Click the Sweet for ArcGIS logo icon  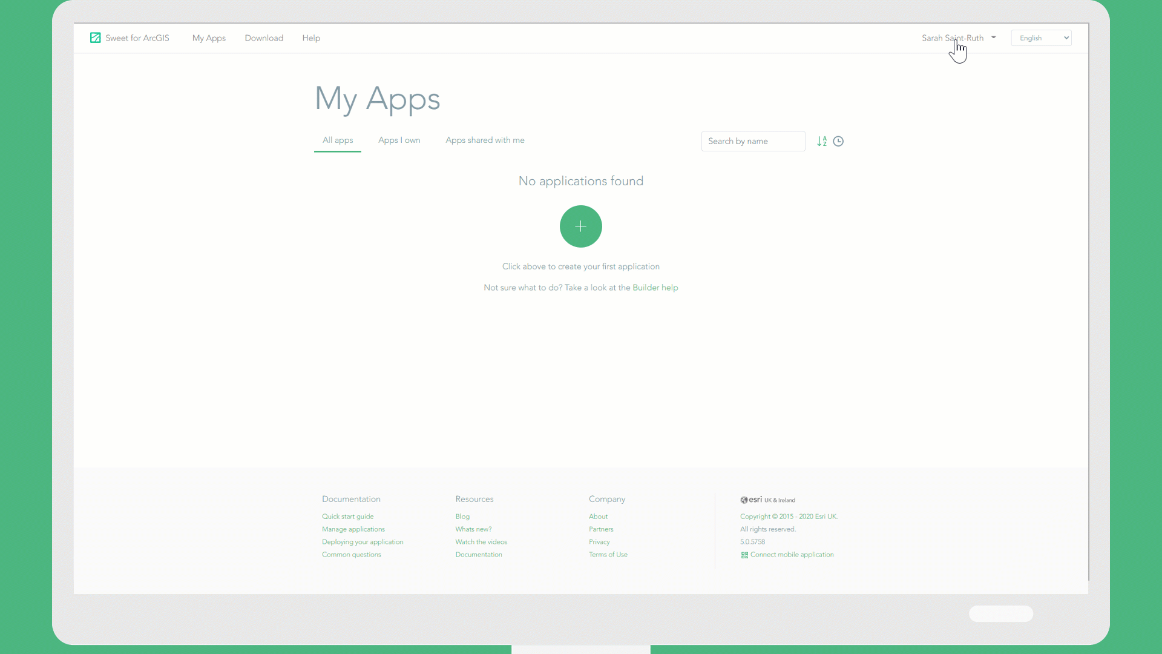pyautogui.click(x=95, y=38)
